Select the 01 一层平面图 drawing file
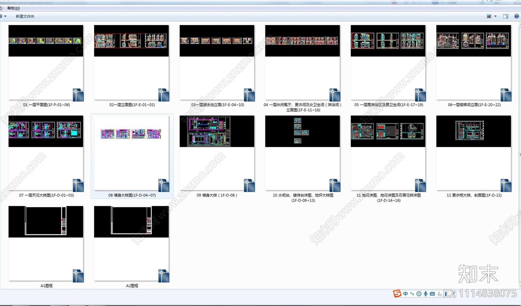Screen dimensions: 521x306 click(x=46, y=63)
